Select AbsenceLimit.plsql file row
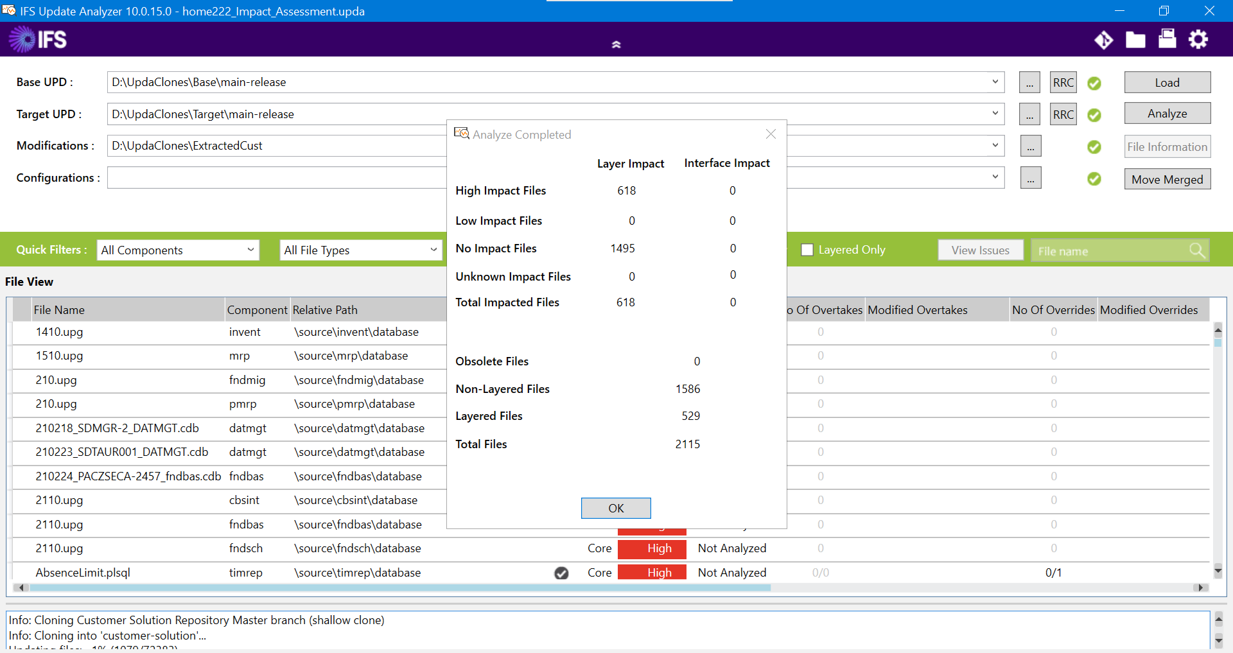1233x653 pixels. click(610, 573)
